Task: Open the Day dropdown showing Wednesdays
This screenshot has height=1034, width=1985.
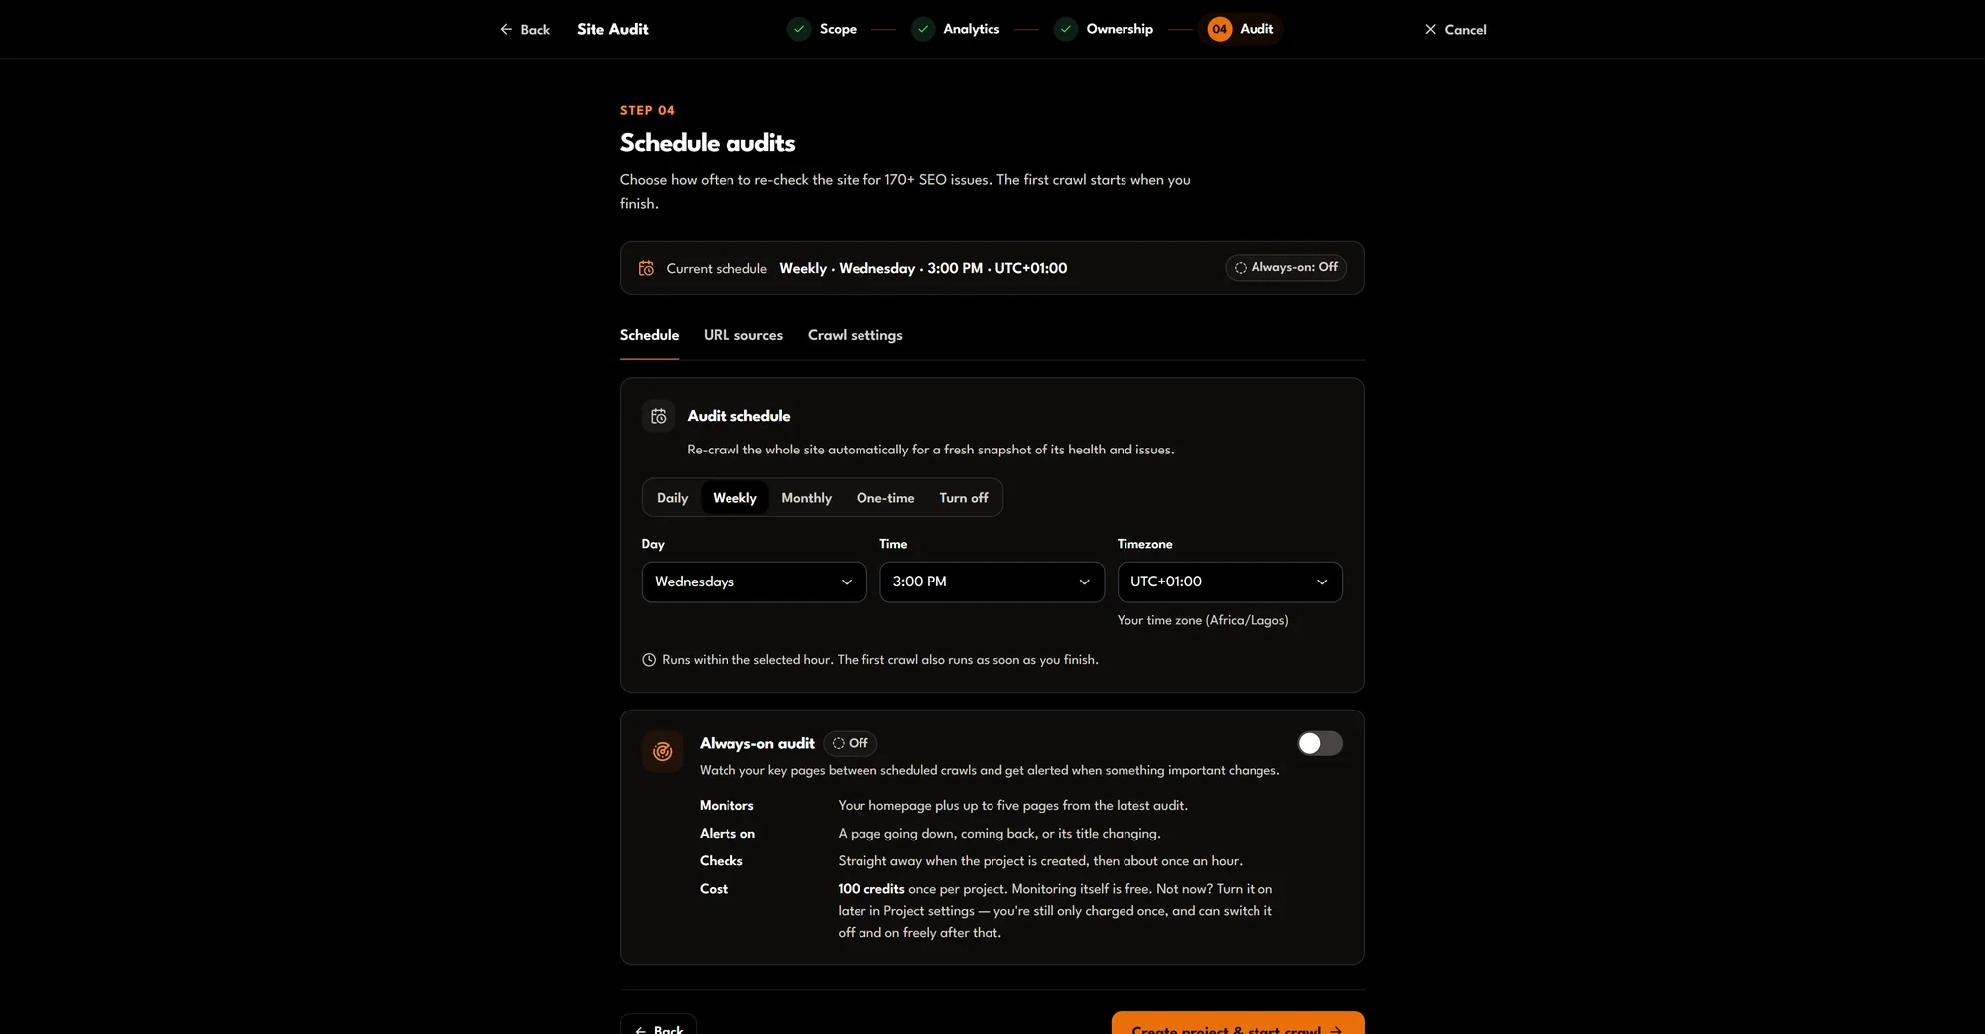Action: 754,582
